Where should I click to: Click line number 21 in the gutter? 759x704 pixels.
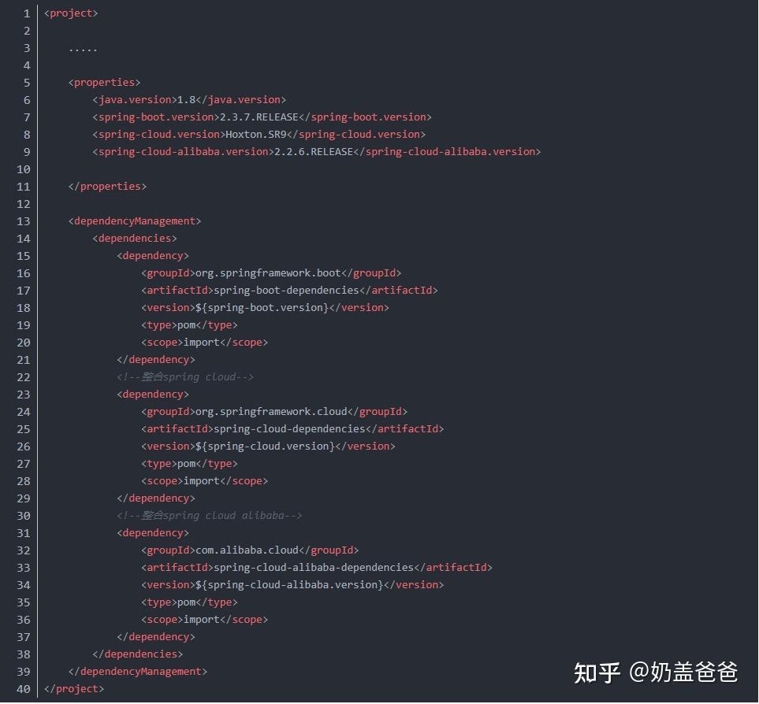[x=23, y=360]
